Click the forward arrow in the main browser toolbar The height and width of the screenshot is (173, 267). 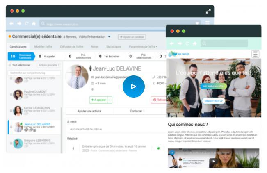(x=19, y=23)
